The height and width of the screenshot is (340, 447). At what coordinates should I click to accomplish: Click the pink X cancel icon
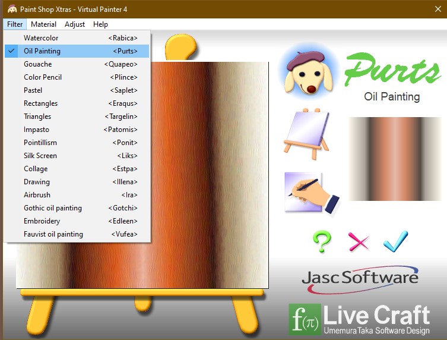click(359, 241)
